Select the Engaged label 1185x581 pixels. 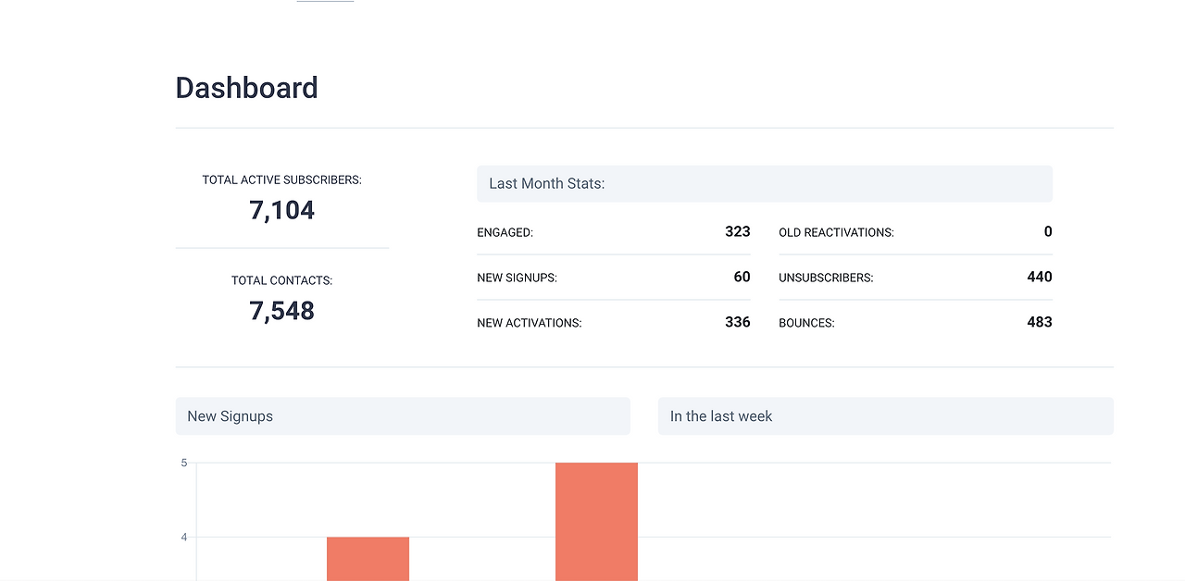[x=505, y=233]
